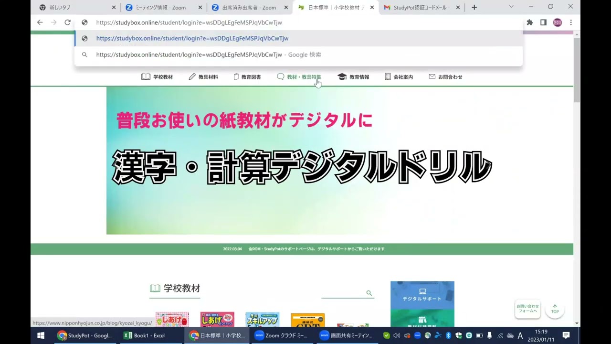Open the 教育図書 menu
This screenshot has width=611, height=344.
(247, 76)
